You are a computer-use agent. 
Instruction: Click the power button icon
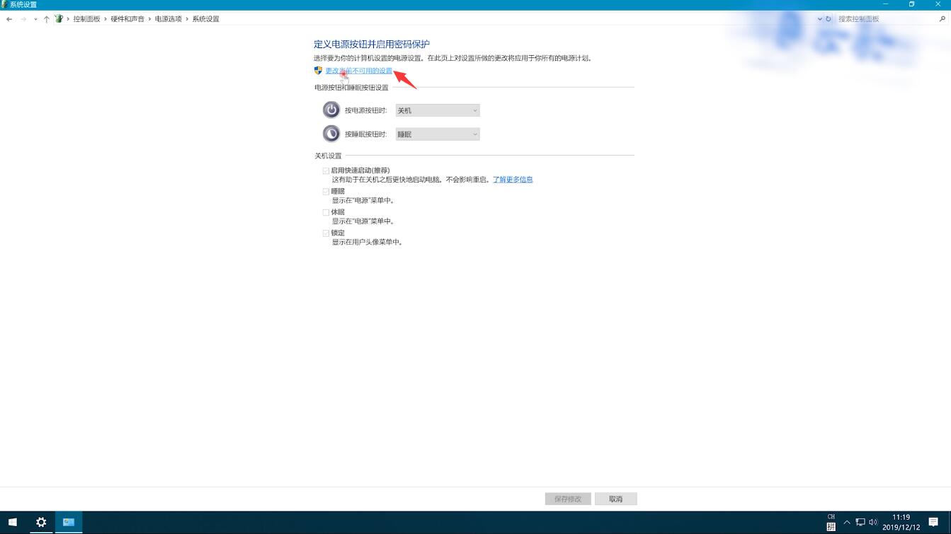331,110
